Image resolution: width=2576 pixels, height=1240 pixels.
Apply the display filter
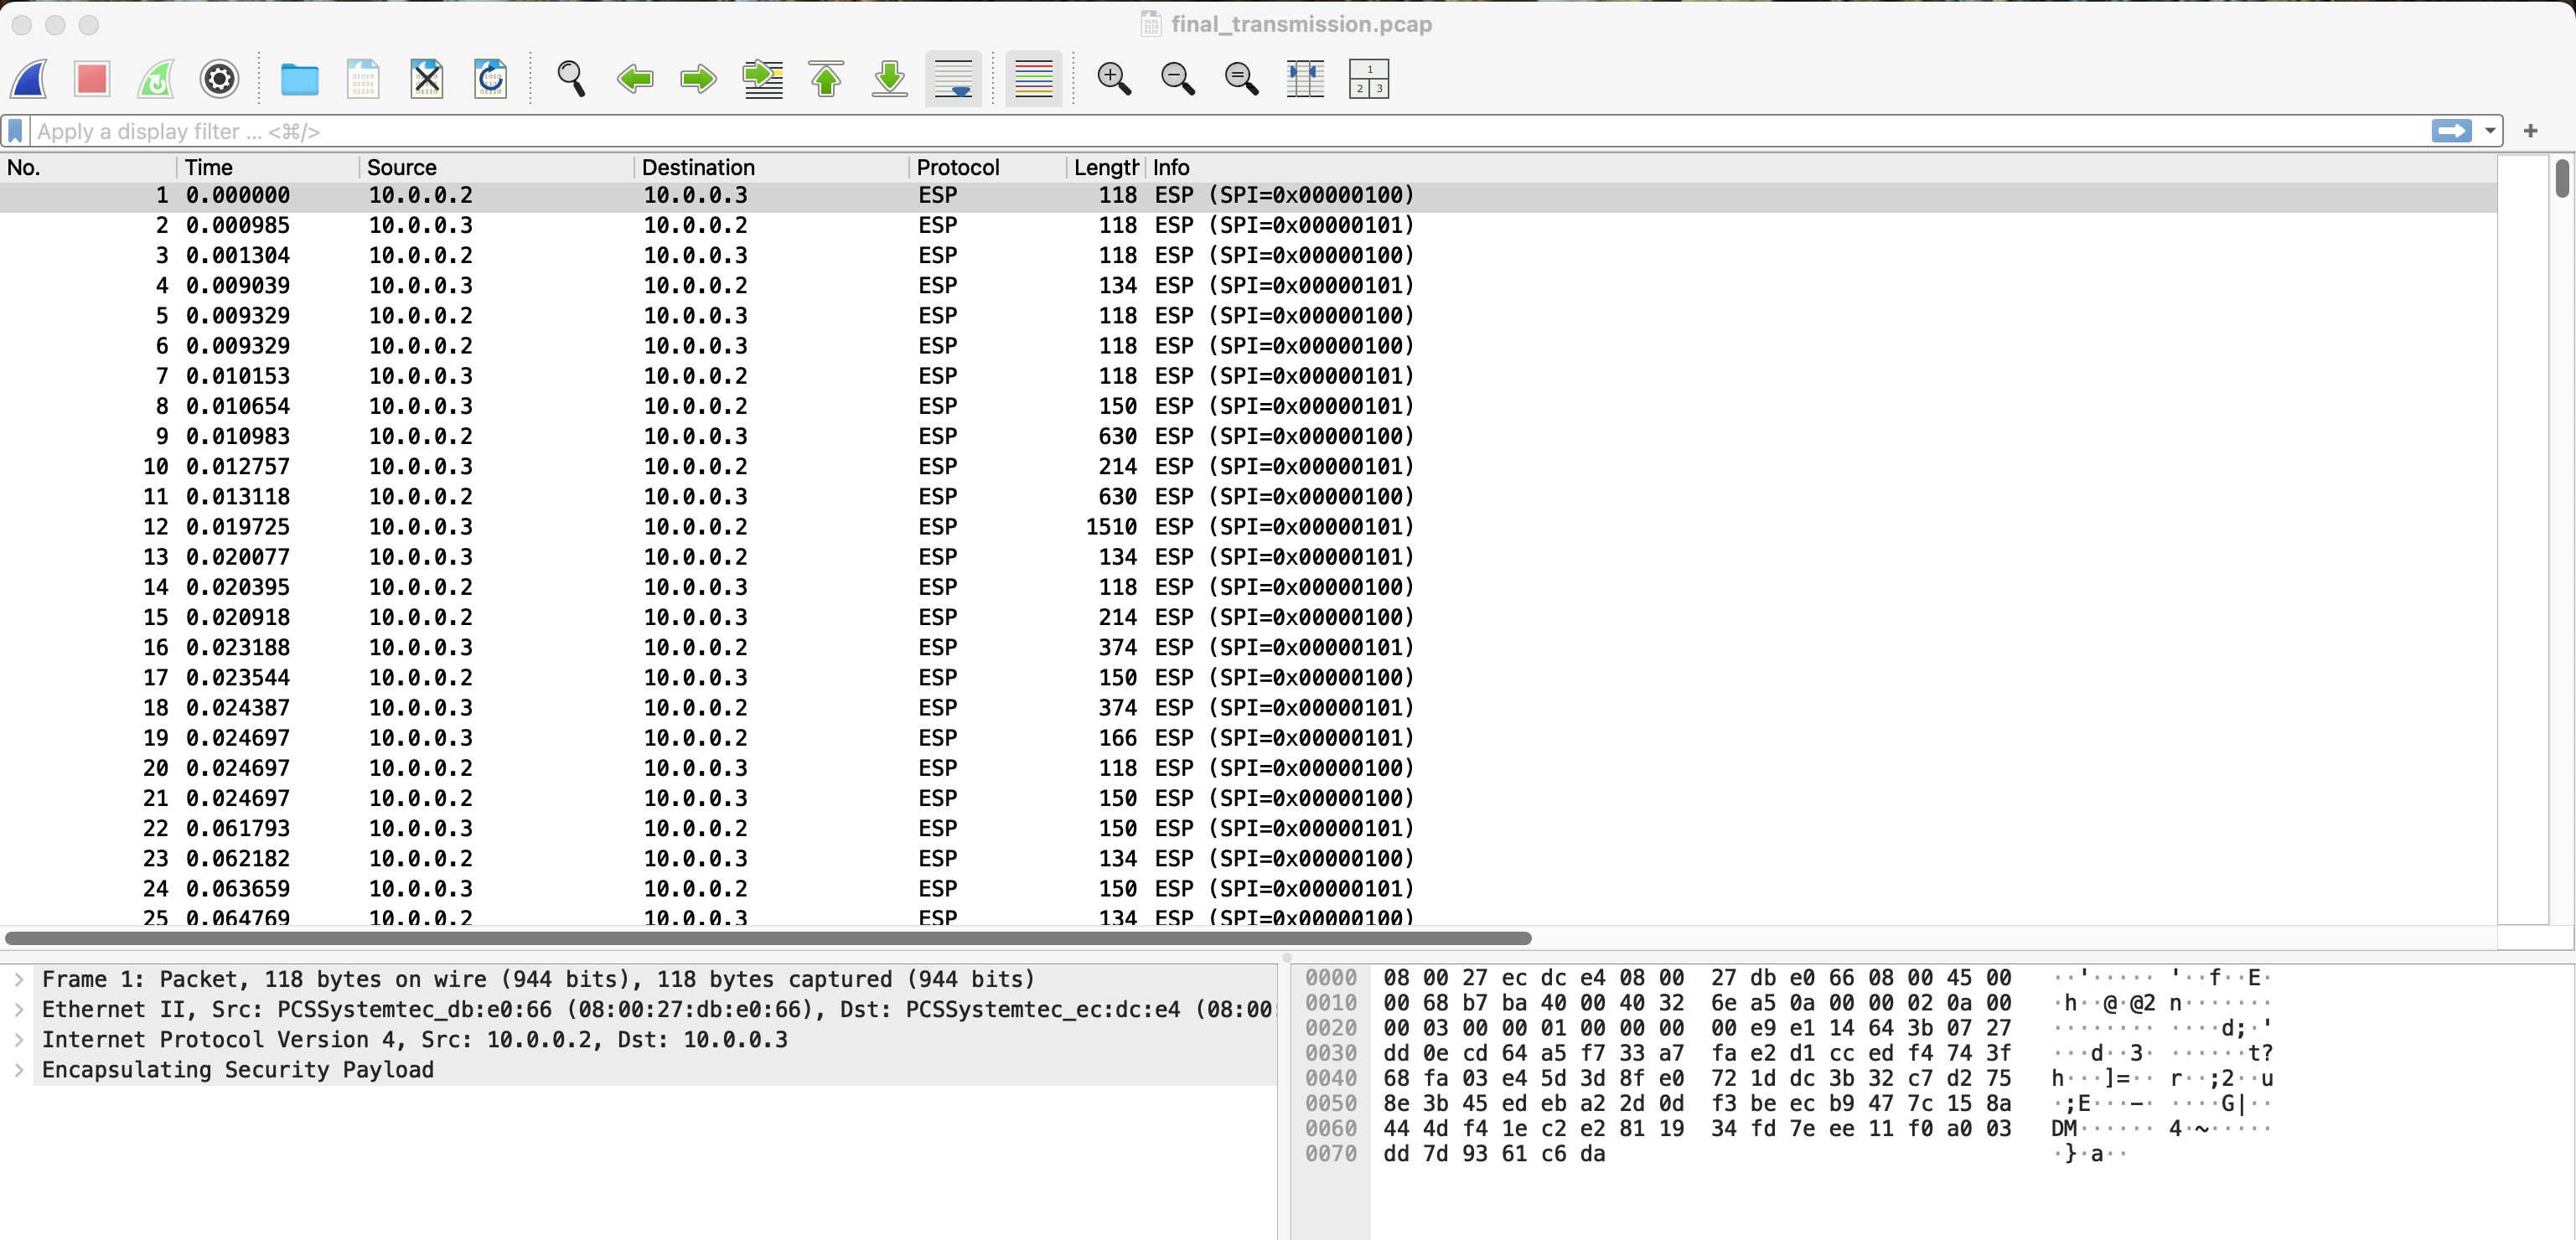[2452, 131]
